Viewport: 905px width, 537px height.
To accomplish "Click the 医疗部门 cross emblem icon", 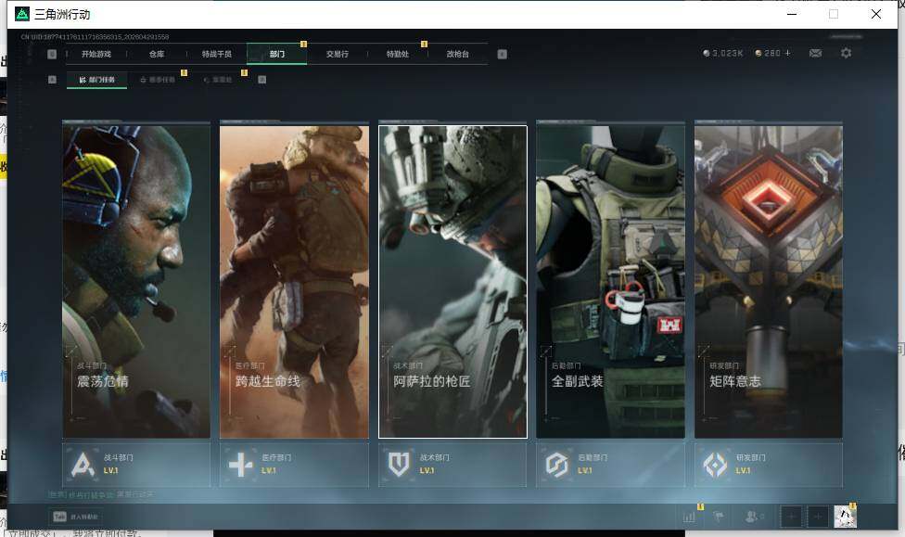I will pyautogui.click(x=241, y=465).
